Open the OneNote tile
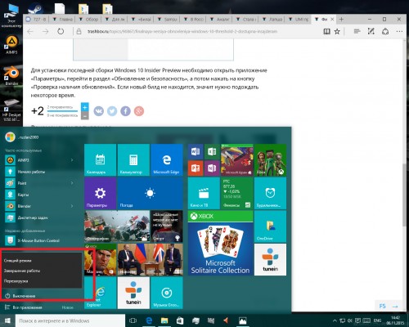The image size is (409, 327). (x=212, y=168)
